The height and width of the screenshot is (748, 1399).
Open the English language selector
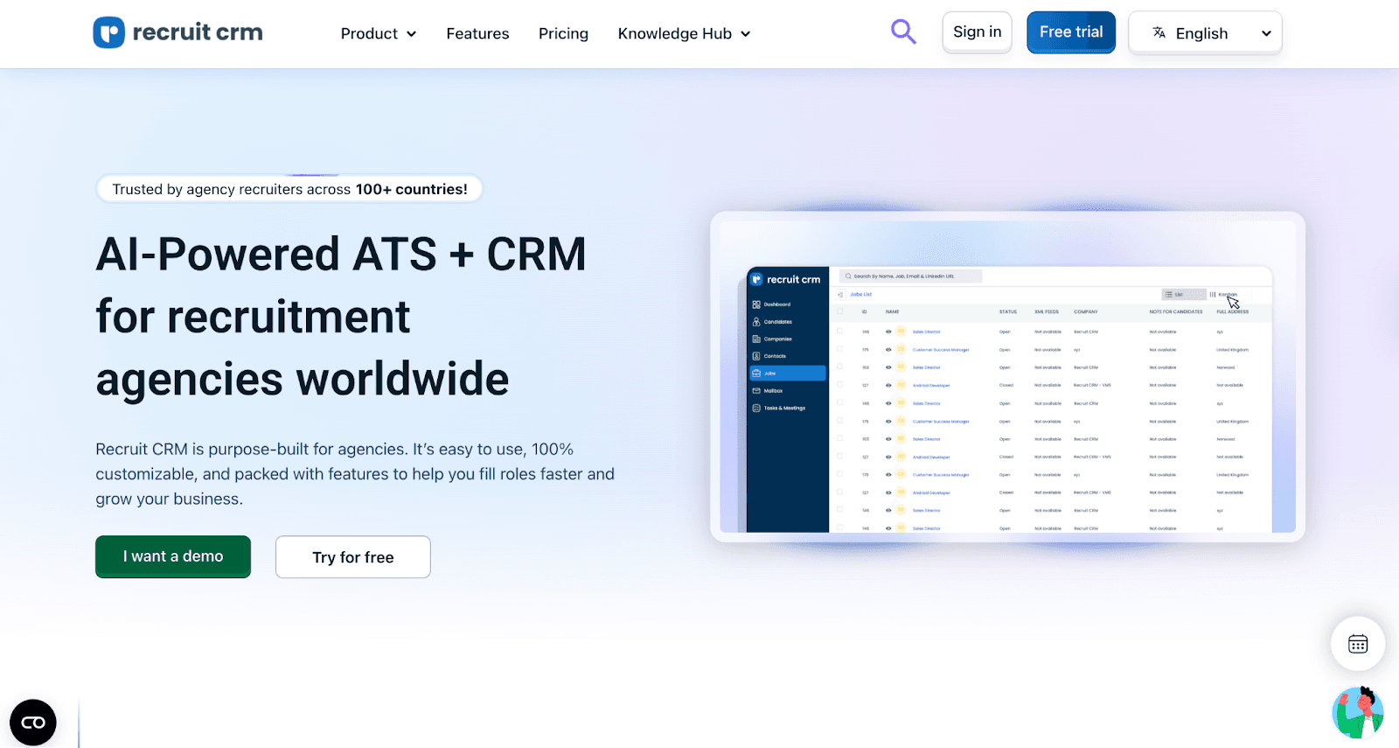click(x=1205, y=33)
